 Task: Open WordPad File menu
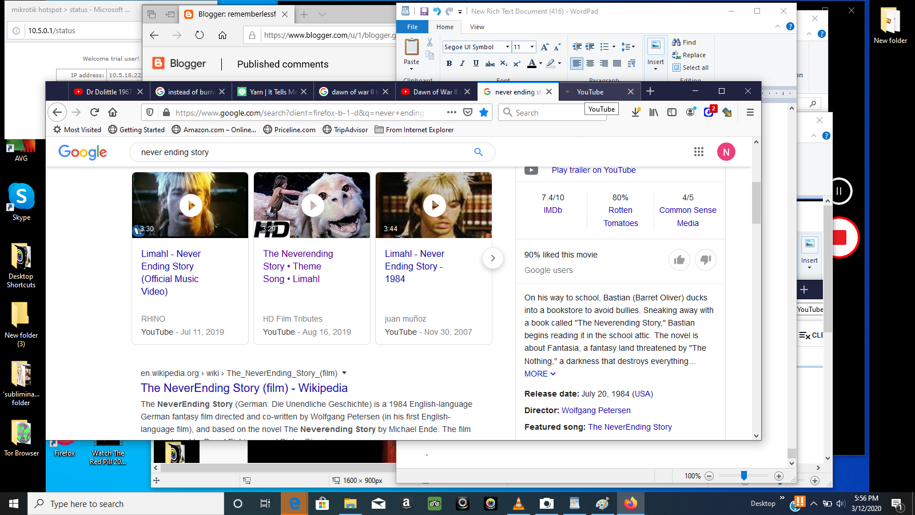412,27
